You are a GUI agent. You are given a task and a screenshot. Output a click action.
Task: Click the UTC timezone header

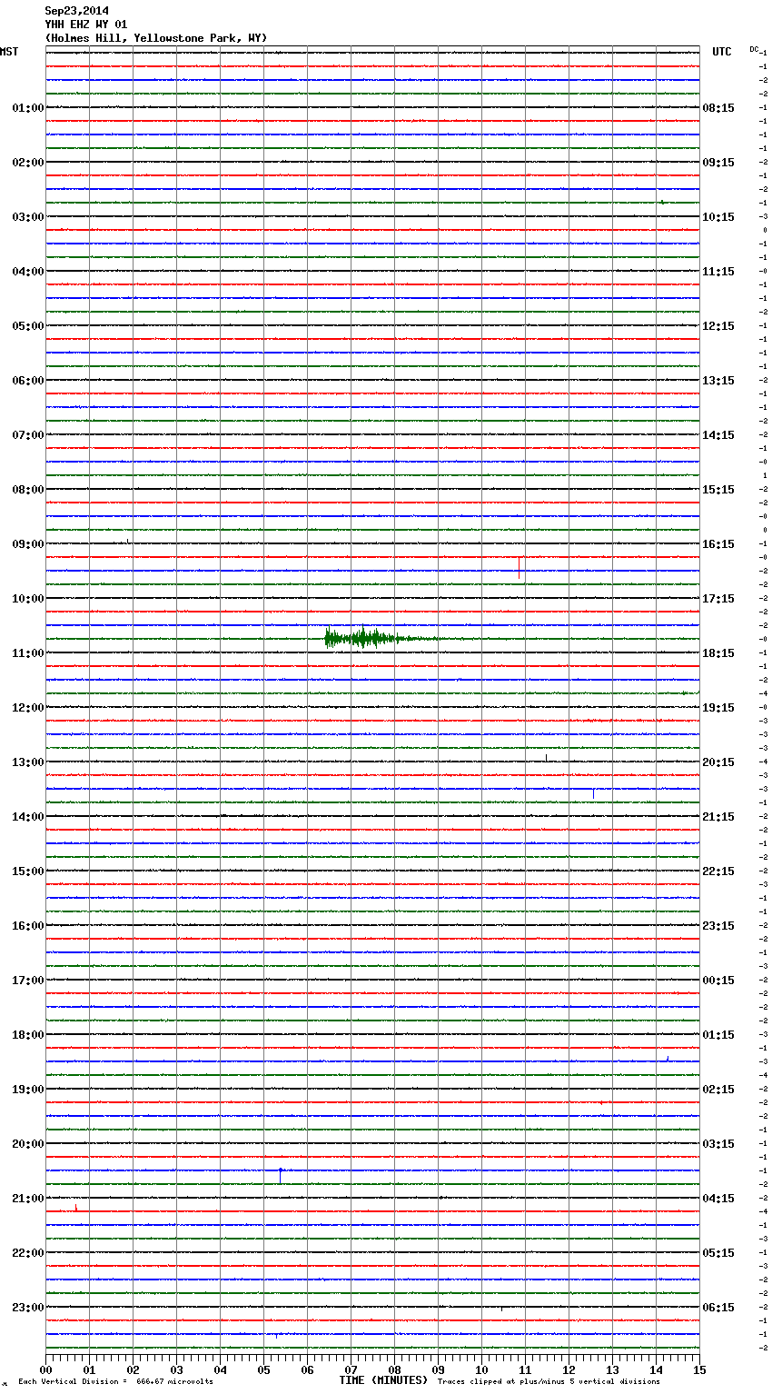(721, 52)
